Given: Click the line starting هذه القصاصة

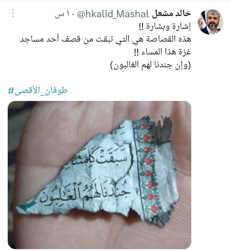Looking at the screenshot, I should tap(106, 39).
